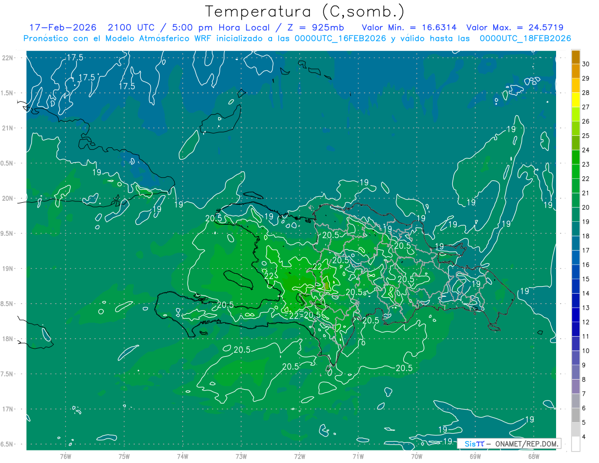This screenshot has width=599, height=463.
Task: Pick the dark blue swatch between 11 and 12
Action: pyautogui.click(x=576, y=329)
